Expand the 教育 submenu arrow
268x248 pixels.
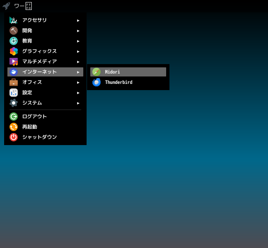coord(78,41)
